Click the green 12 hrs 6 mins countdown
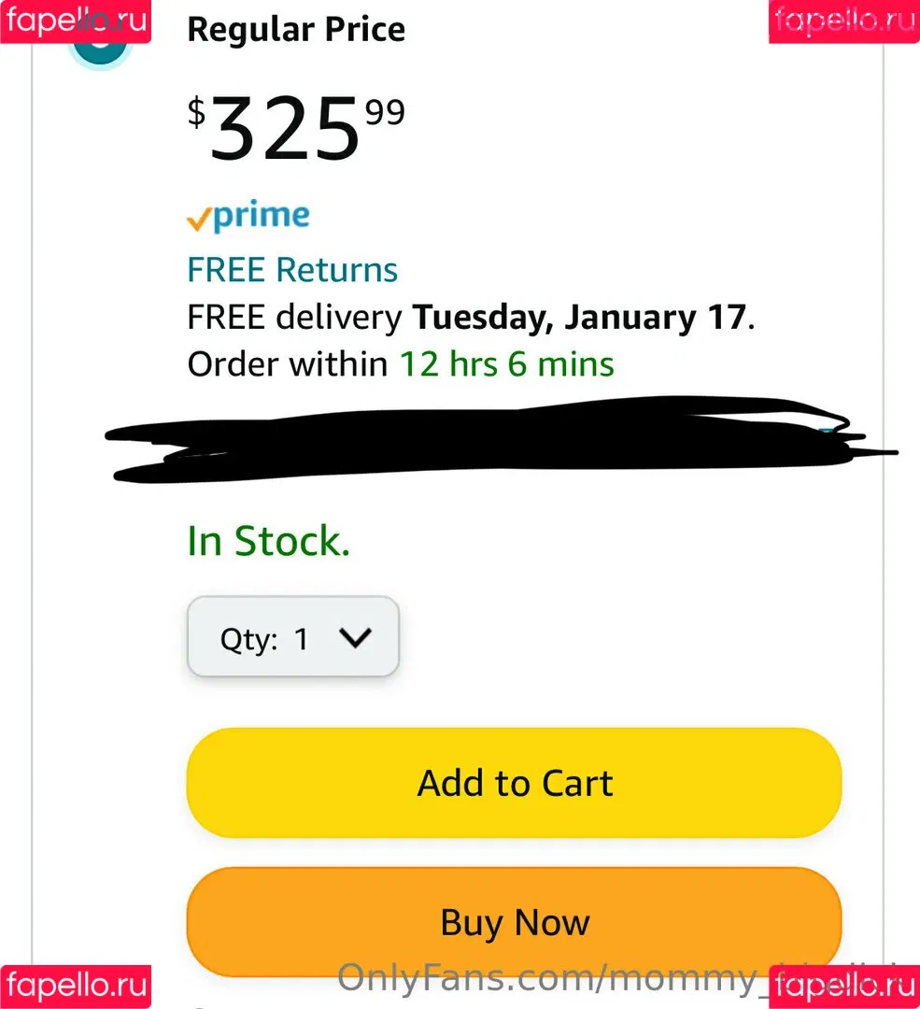Viewport: 920px width, 1009px height. [x=507, y=364]
